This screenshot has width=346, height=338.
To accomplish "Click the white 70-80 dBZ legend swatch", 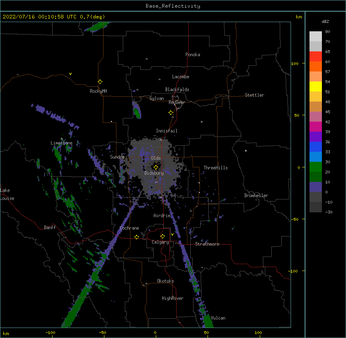I will 315,37.
